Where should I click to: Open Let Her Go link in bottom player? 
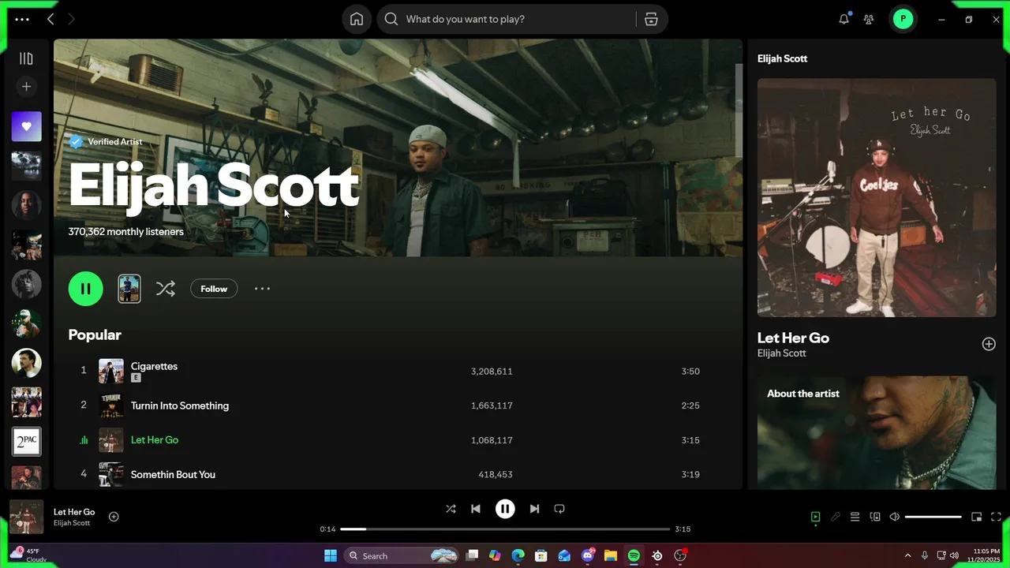pyautogui.click(x=74, y=512)
